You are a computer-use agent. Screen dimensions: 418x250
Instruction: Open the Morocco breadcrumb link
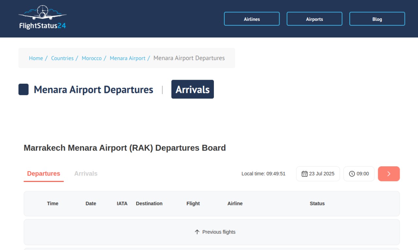click(x=92, y=58)
